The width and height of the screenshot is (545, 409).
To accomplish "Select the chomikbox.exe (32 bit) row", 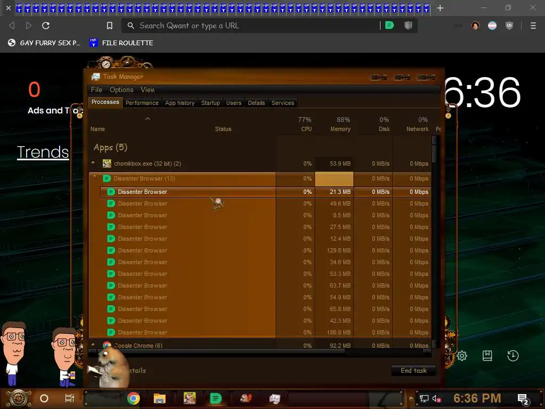I will (x=260, y=163).
